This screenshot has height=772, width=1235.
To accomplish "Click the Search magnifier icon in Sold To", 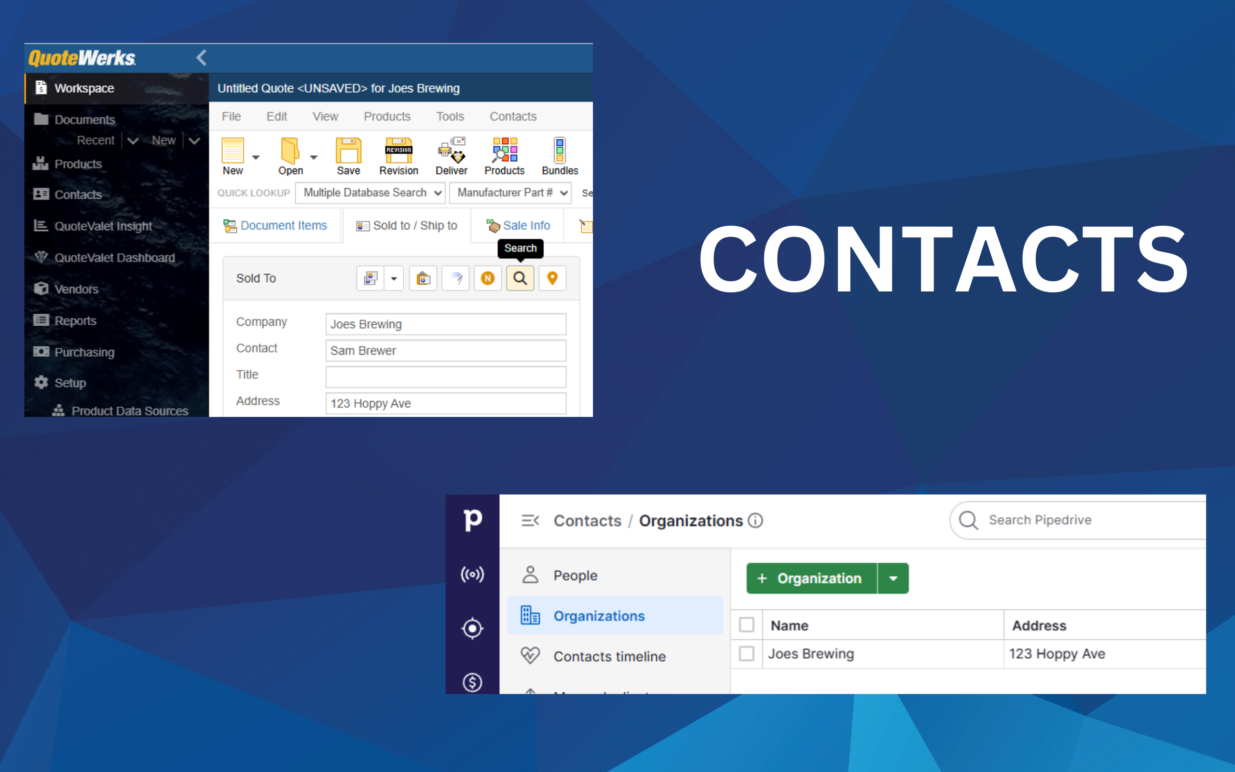I will [x=520, y=278].
